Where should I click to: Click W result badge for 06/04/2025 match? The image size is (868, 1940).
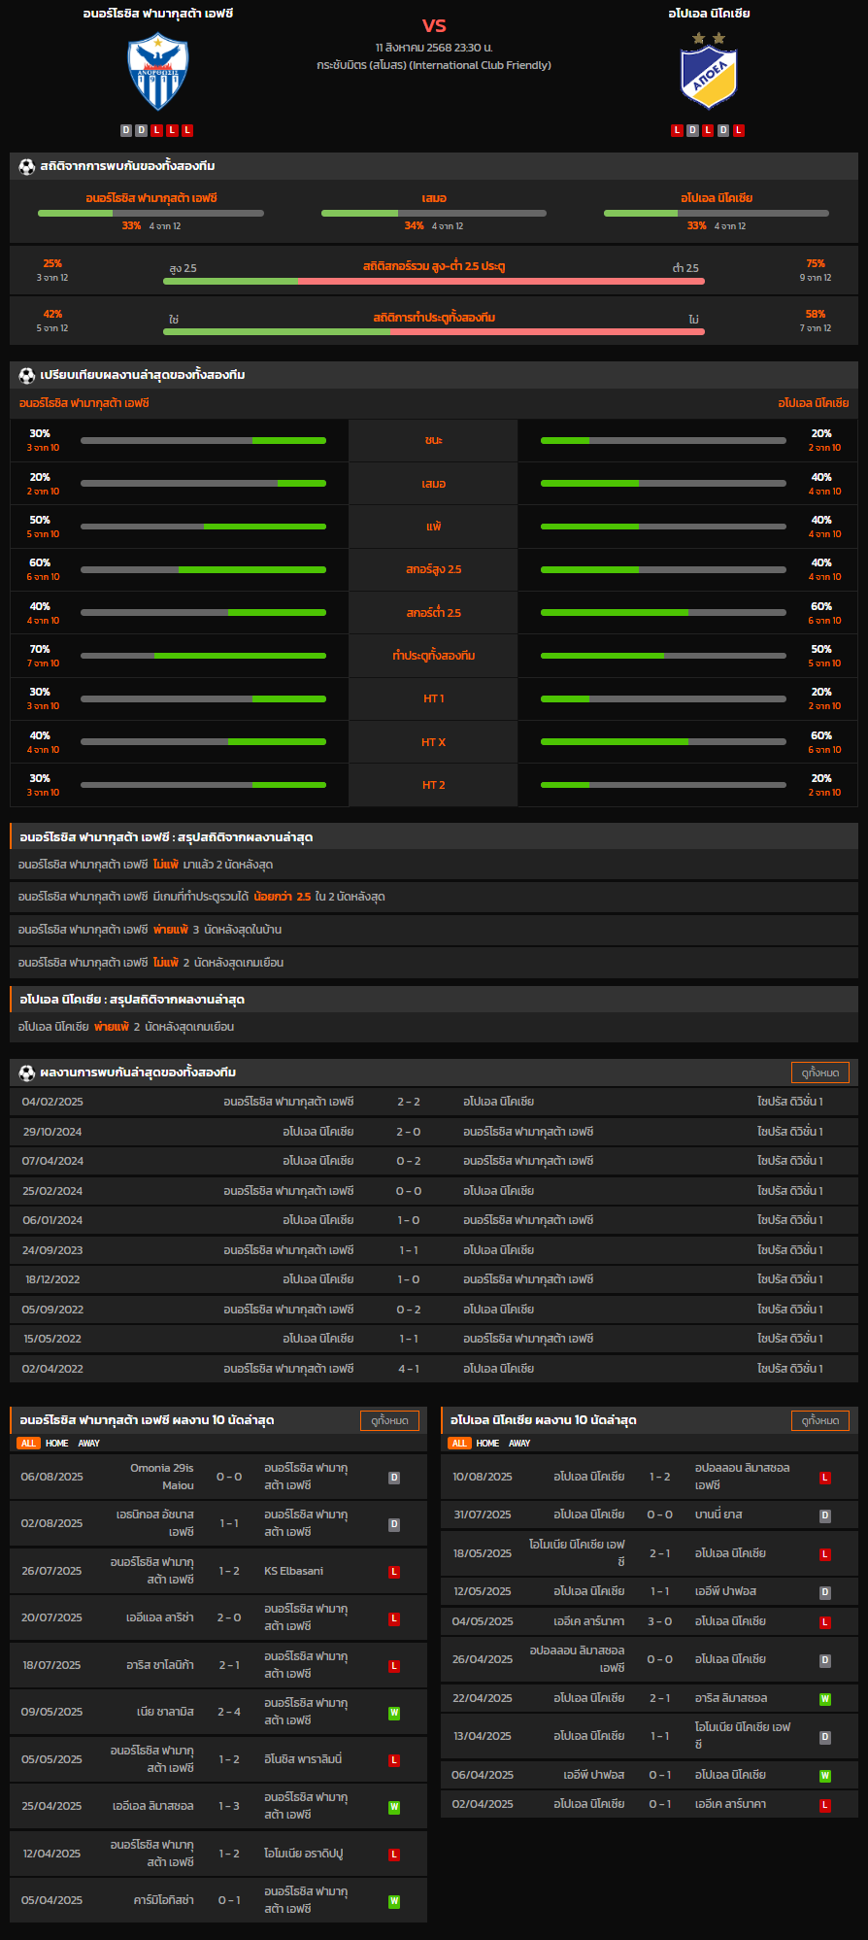(825, 1776)
